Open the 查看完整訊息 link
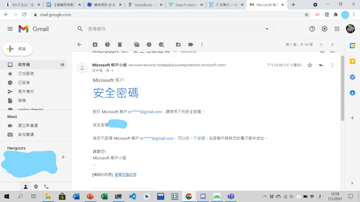The height and width of the screenshot is (202, 360). [126, 175]
